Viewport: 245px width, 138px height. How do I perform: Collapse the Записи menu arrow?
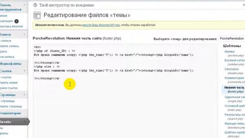[x=24, y=34]
